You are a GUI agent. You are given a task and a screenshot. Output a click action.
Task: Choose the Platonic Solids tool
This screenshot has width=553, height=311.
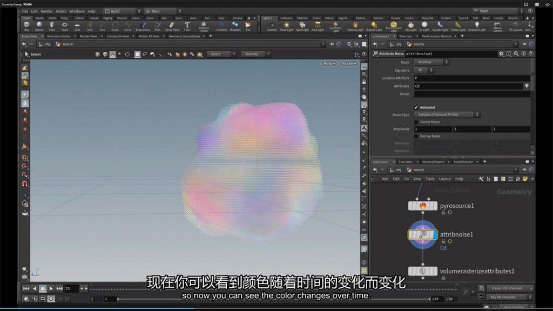click(204, 26)
